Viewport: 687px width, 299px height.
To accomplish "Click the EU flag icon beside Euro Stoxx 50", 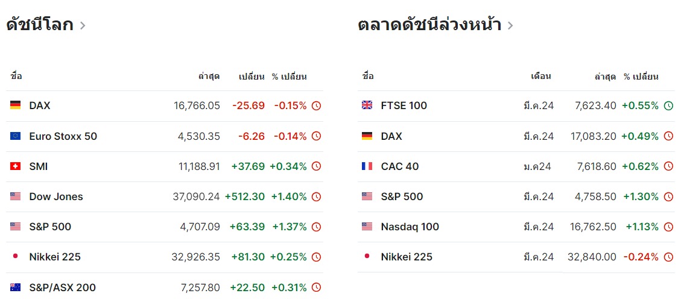I will tap(15, 136).
